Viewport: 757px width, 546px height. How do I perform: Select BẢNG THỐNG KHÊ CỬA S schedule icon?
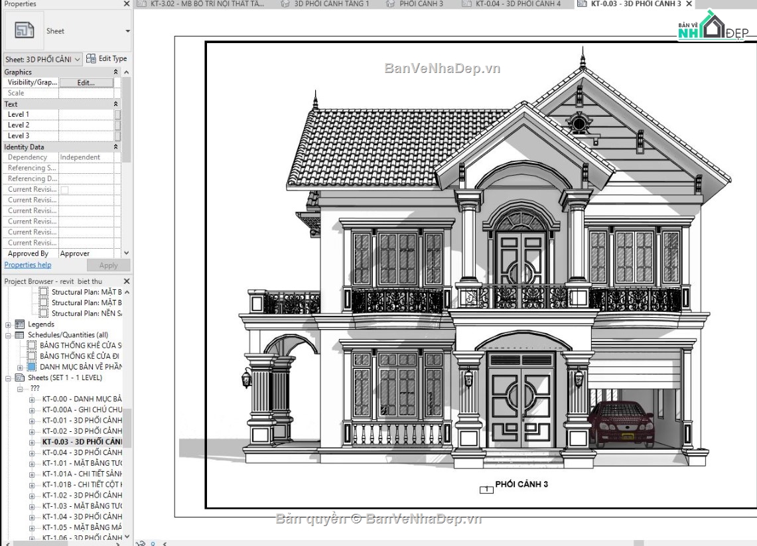click(x=31, y=345)
